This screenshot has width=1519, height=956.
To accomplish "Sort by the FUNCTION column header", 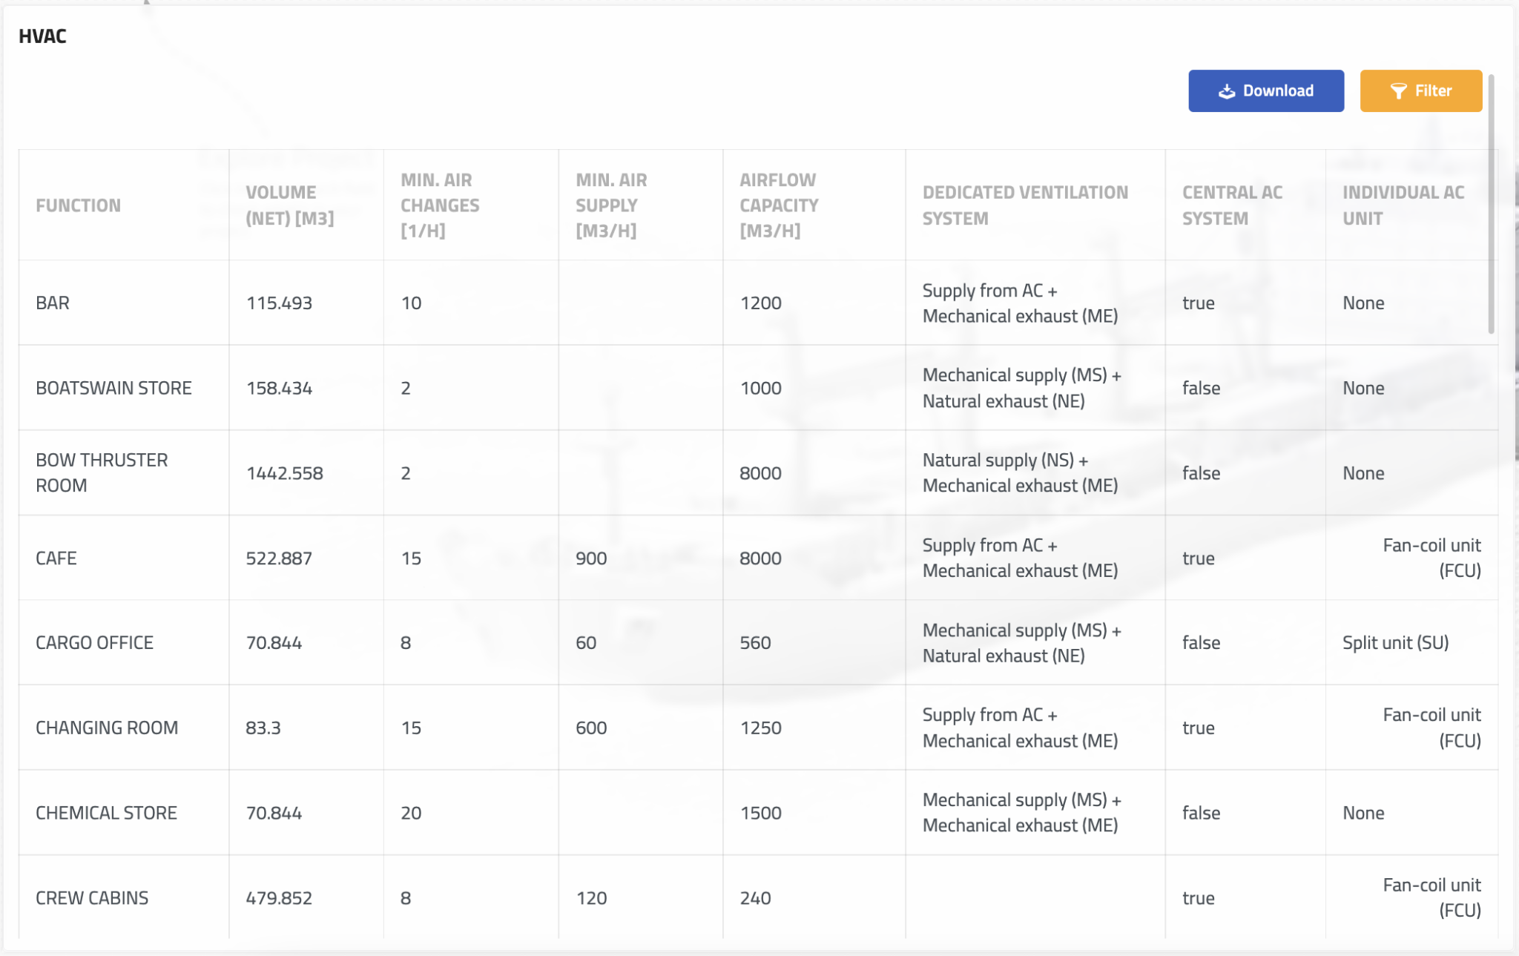I will [79, 205].
